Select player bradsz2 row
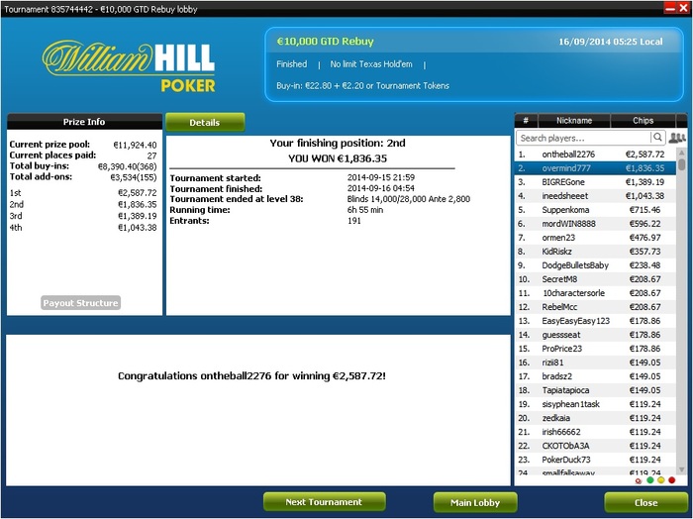This screenshot has width=693, height=519. click(595, 376)
